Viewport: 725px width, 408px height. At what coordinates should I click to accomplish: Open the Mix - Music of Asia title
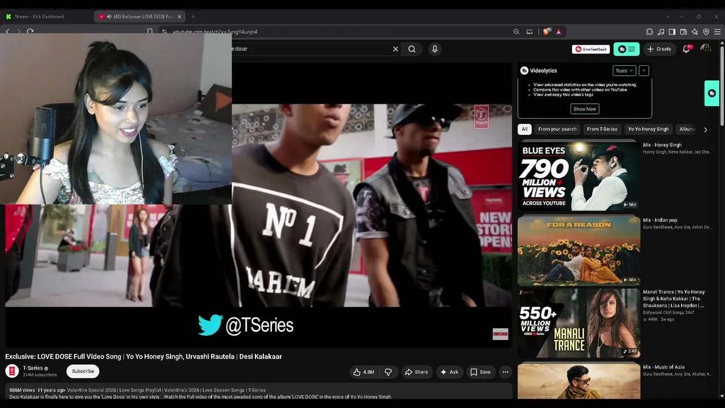[x=664, y=367]
